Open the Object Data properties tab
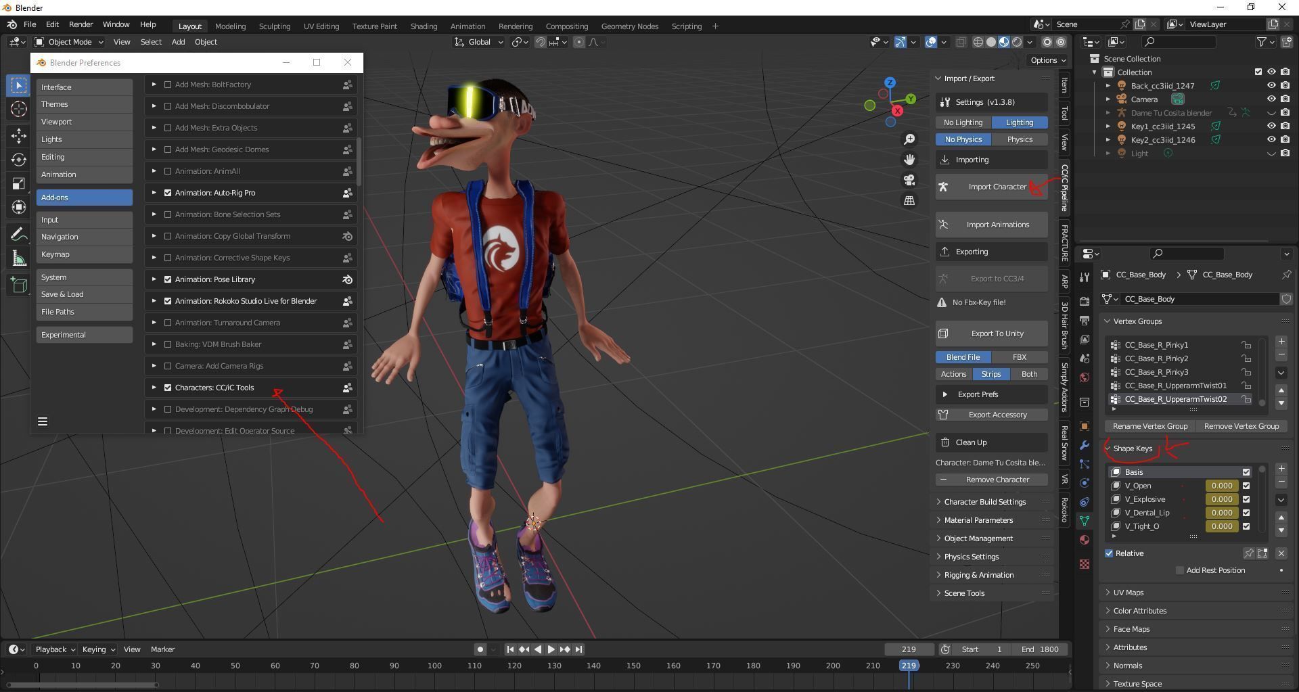Screen dimensions: 1299x692 point(1085,521)
